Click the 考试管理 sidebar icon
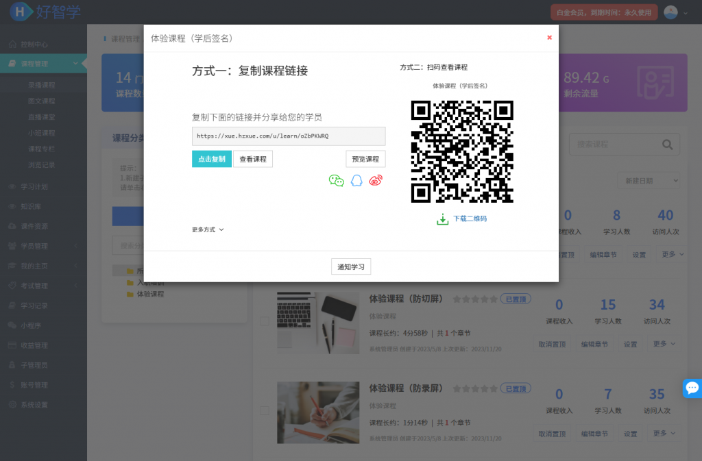702x461 pixels. 12,286
